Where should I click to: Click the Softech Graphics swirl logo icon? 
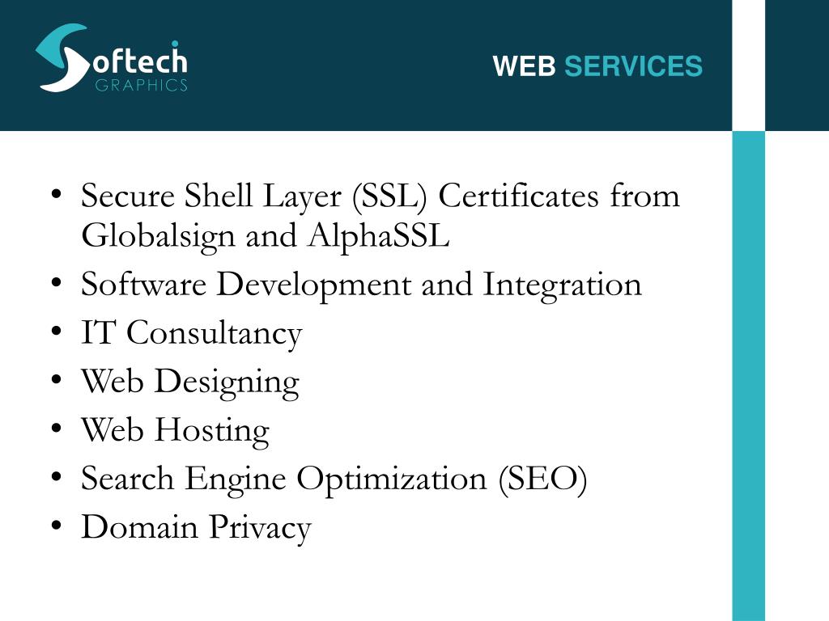point(62,57)
